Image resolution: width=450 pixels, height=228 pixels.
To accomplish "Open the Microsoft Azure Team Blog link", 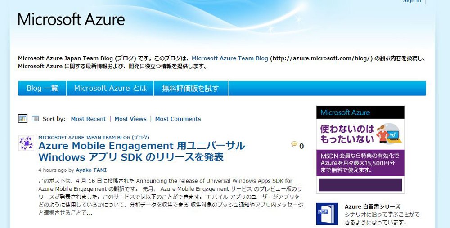I will tap(229, 58).
